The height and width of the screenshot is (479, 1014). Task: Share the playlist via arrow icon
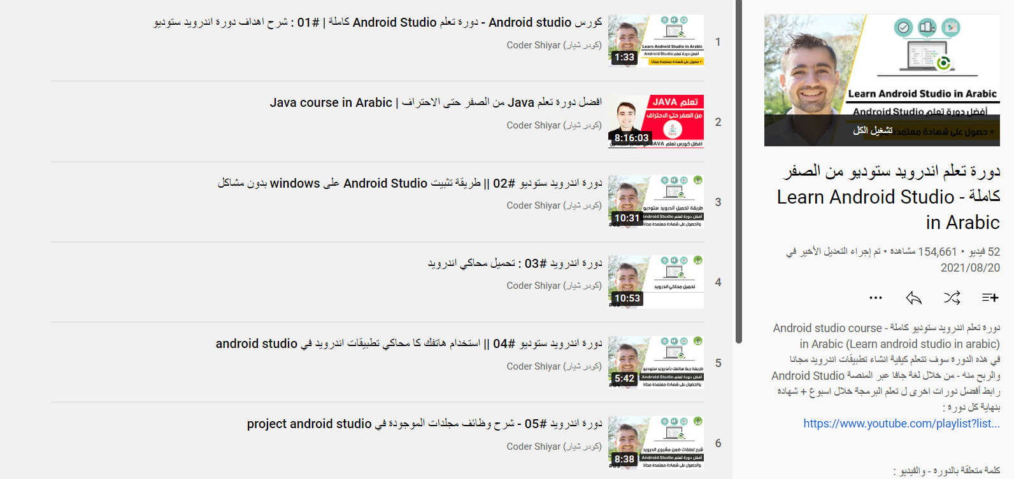pos(914,298)
